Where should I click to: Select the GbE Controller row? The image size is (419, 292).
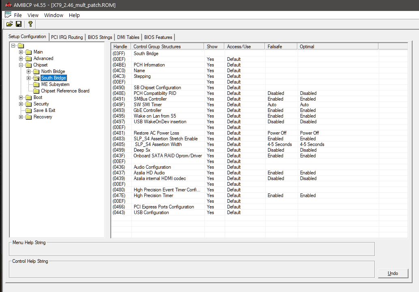click(x=259, y=110)
